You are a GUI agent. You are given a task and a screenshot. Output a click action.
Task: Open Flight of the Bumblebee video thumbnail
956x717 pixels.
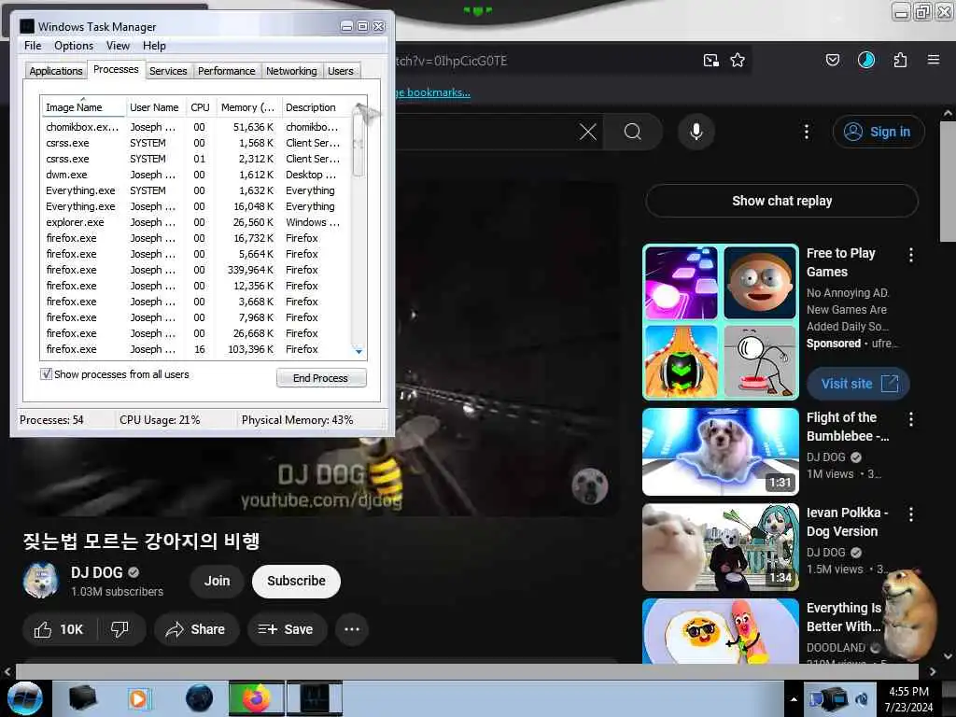[720, 452]
